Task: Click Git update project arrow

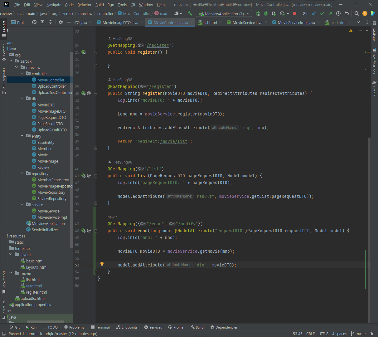Action: (314, 13)
